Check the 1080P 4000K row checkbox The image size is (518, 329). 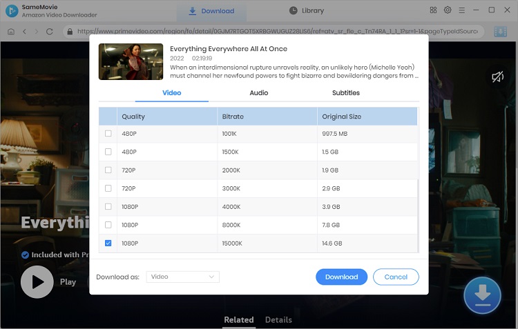pyautogui.click(x=108, y=207)
